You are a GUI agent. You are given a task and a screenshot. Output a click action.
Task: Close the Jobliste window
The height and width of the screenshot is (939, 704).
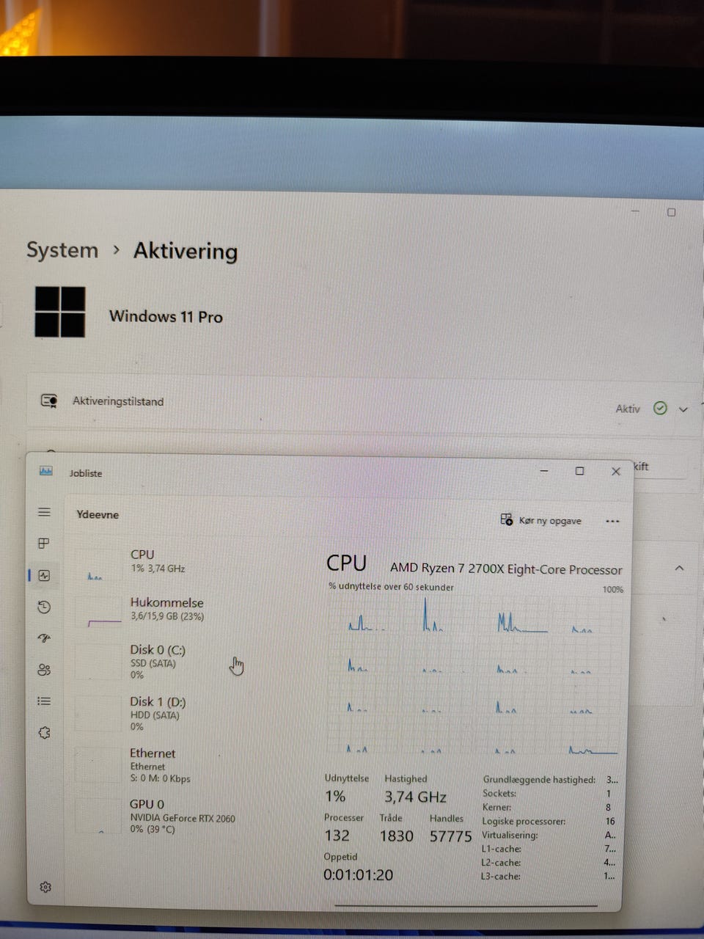click(x=616, y=472)
